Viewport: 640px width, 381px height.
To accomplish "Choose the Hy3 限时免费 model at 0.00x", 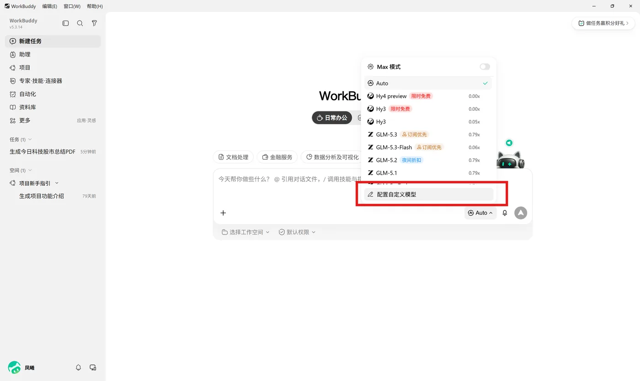I will pos(428,109).
